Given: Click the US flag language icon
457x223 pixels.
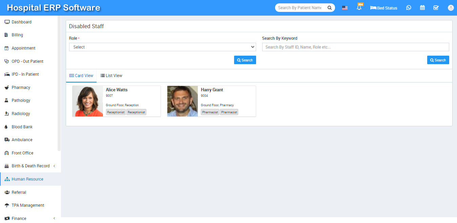Looking at the screenshot, I should 345,8.
